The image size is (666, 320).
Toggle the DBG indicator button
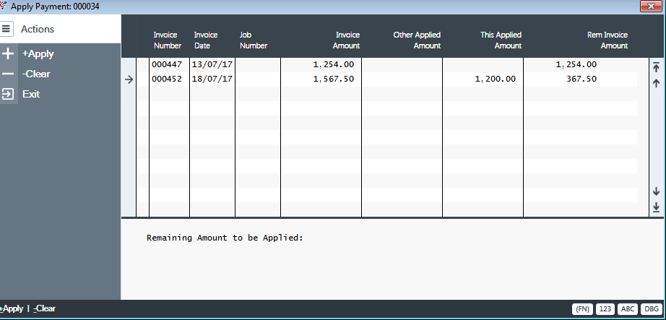[x=650, y=309]
